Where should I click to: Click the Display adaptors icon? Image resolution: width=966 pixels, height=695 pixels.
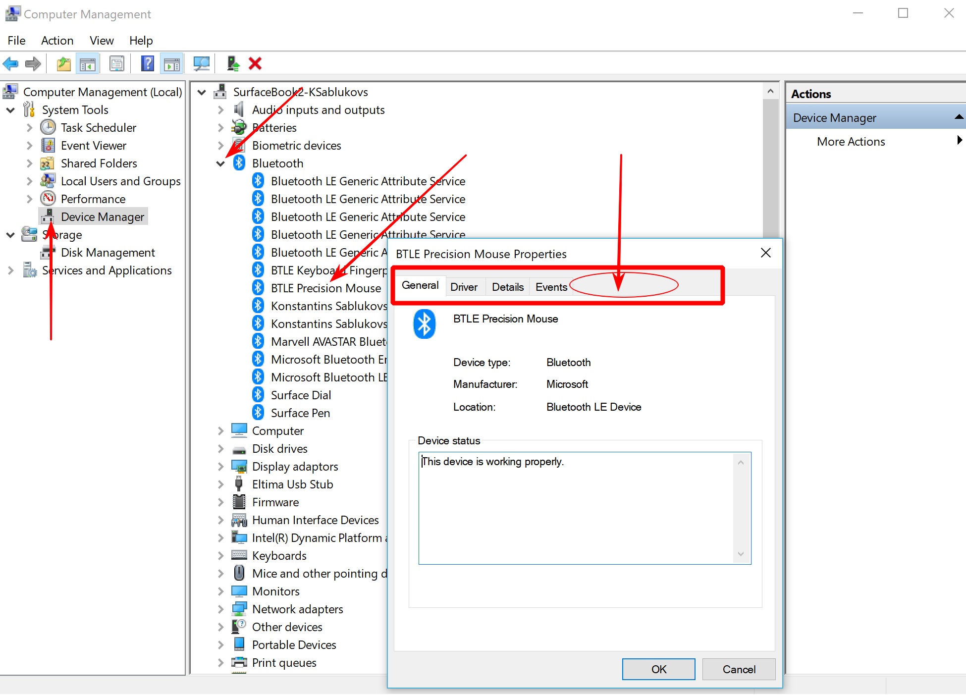pyautogui.click(x=239, y=466)
